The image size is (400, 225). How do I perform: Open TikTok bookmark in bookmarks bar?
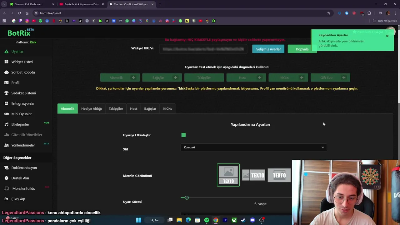(80, 21)
